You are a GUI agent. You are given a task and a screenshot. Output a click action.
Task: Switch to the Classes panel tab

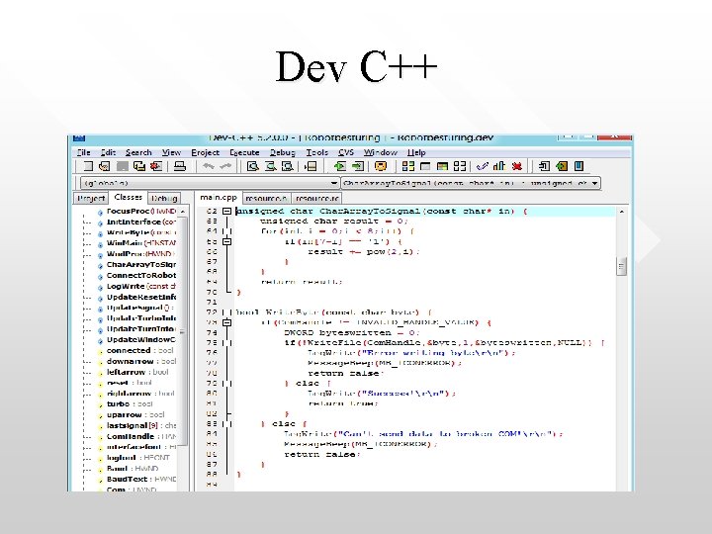point(128,198)
